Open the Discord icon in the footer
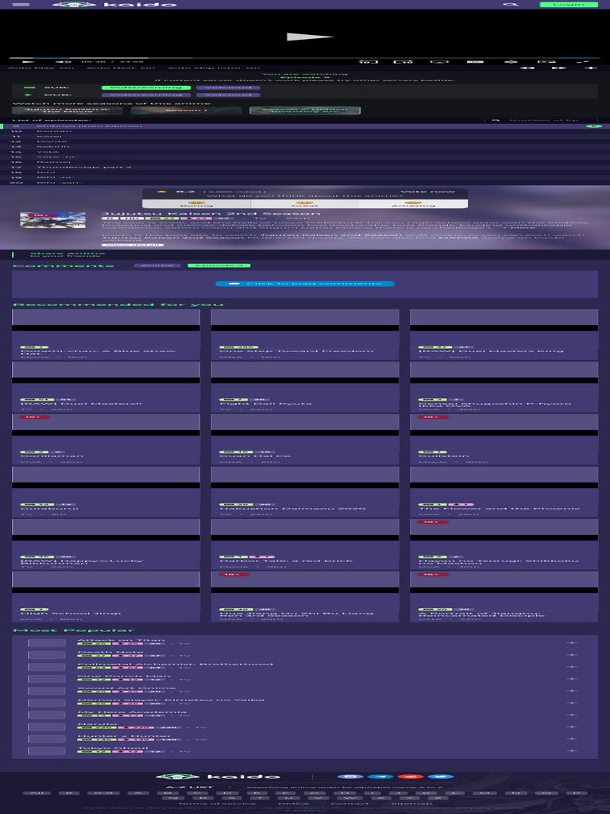This screenshot has width=610, height=814. coord(350,777)
